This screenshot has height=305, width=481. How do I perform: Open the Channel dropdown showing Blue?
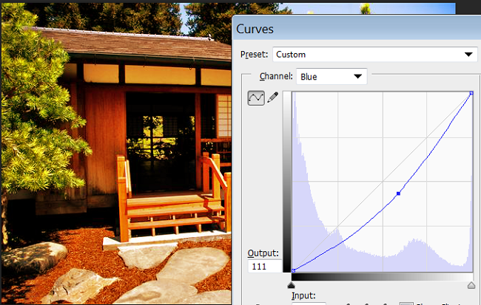332,77
